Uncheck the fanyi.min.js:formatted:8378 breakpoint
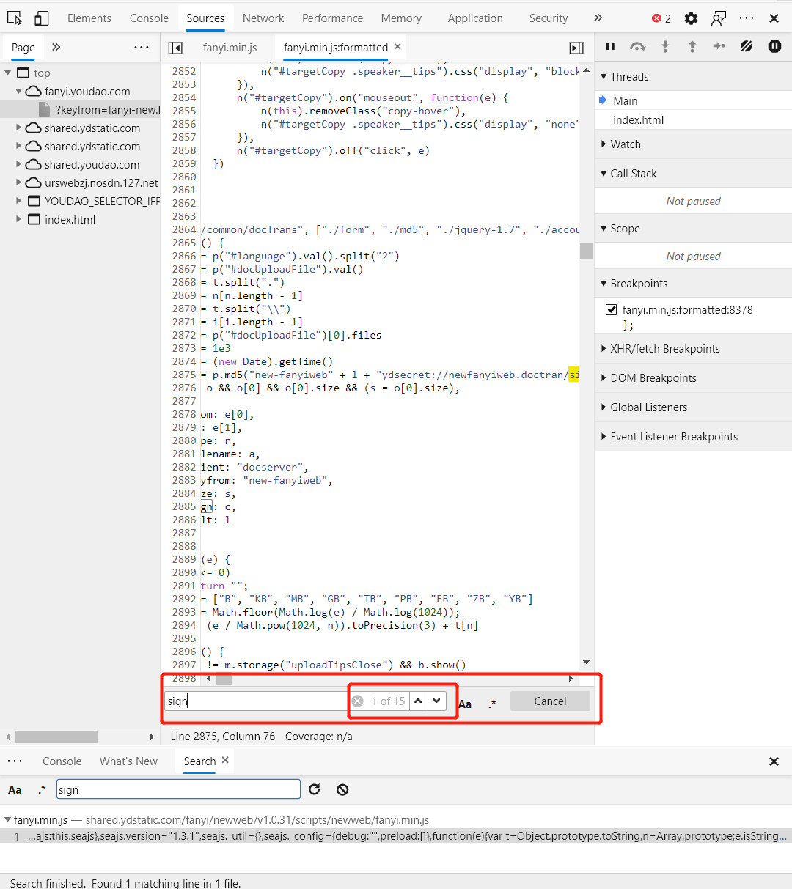This screenshot has width=792, height=889. point(611,309)
